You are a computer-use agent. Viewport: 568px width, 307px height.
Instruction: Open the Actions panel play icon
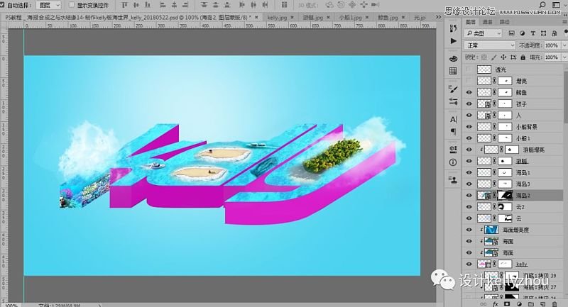(x=453, y=41)
